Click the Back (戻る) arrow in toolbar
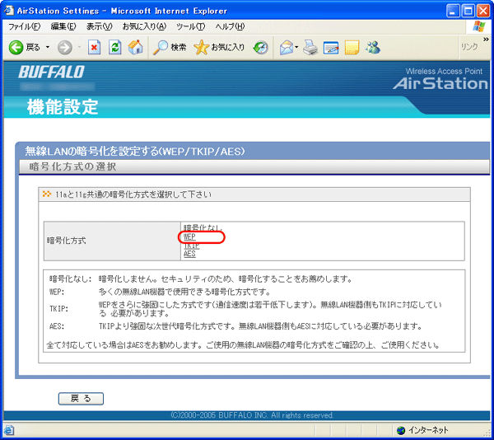 [16, 47]
